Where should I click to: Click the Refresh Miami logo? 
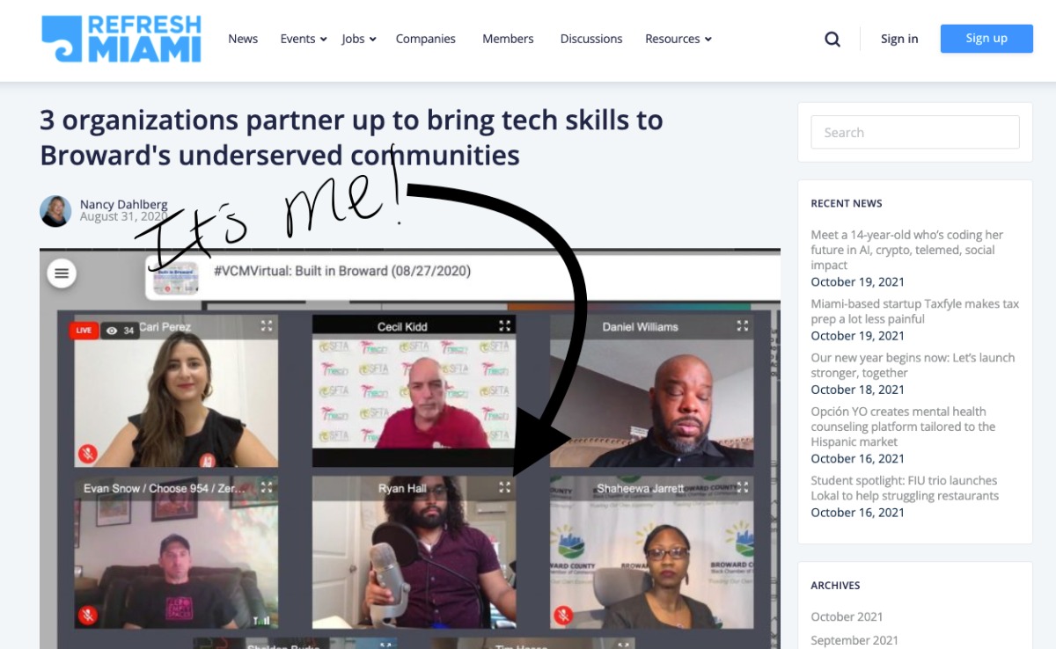[121, 39]
